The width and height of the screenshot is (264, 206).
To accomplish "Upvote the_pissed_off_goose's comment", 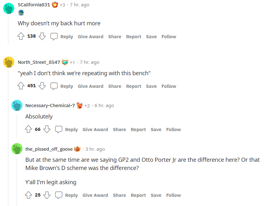I will [29, 195].
